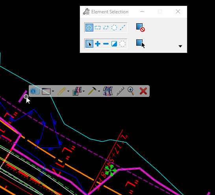The height and width of the screenshot is (195, 215).
Task: Click the corridor template copy icon
Action: coord(77,91)
